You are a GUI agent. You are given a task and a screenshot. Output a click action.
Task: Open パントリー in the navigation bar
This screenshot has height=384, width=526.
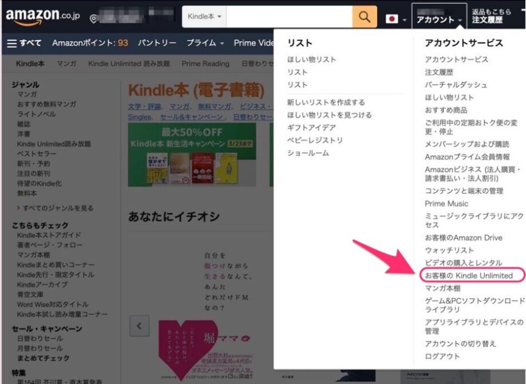[x=157, y=43]
